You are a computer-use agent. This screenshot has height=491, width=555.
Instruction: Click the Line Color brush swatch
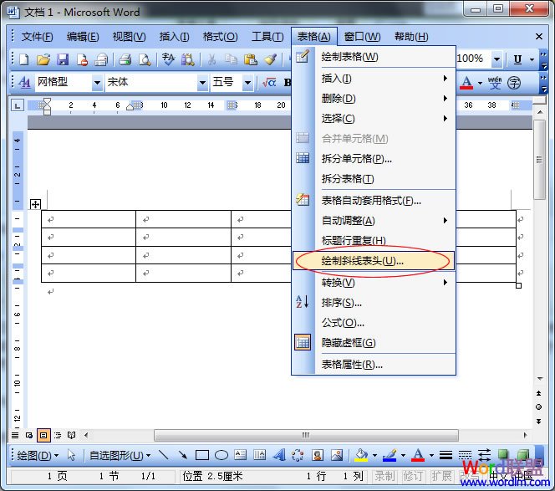(390, 455)
